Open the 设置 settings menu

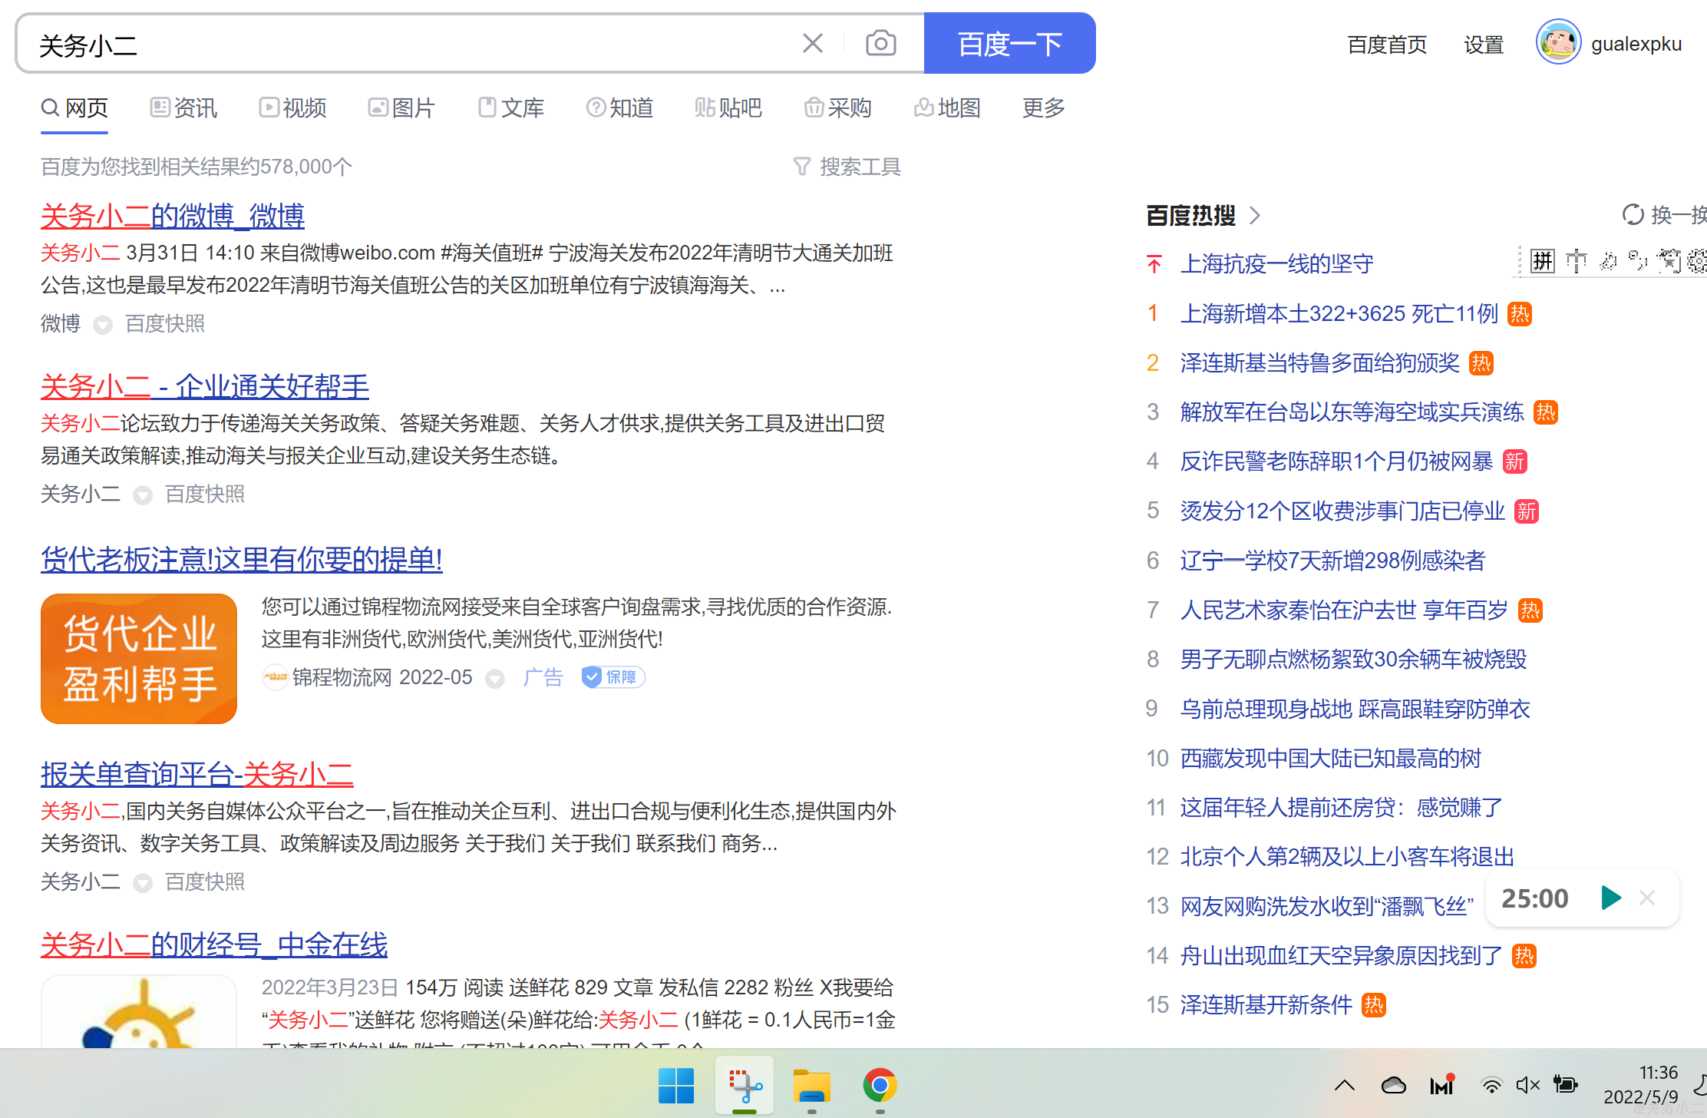pyautogui.click(x=1483, y=45)
